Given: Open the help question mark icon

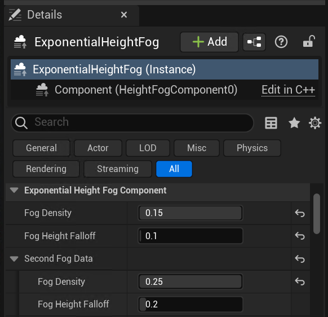Looking at the screenshot, I should tap(281, 42).
